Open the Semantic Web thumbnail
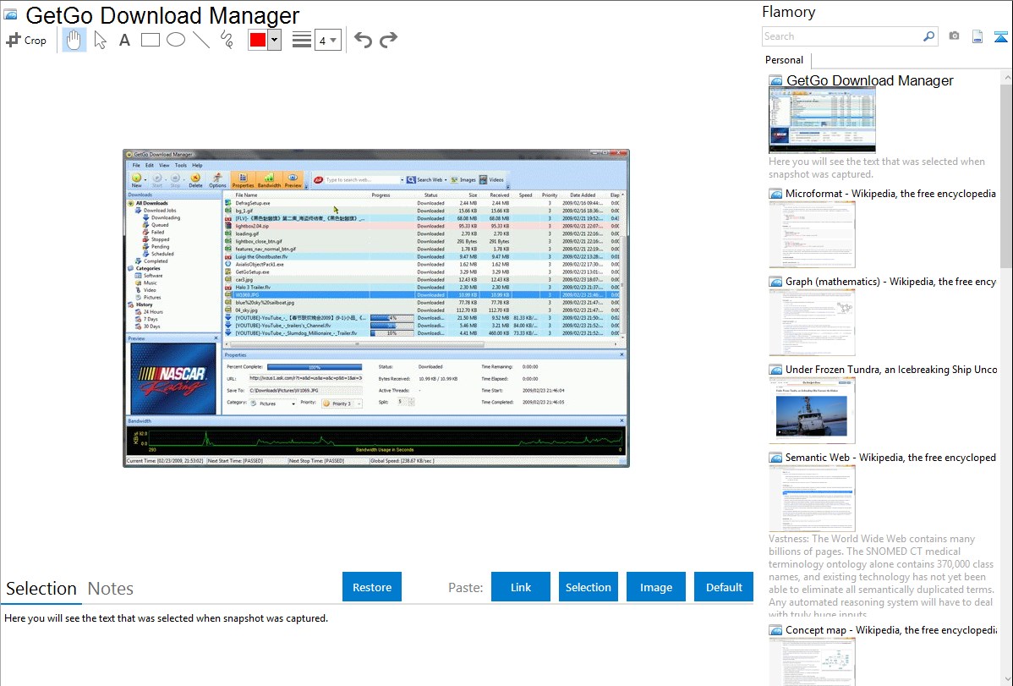Image resolution: width=1013 pixels, height=686 pixels. click(812, 498)
